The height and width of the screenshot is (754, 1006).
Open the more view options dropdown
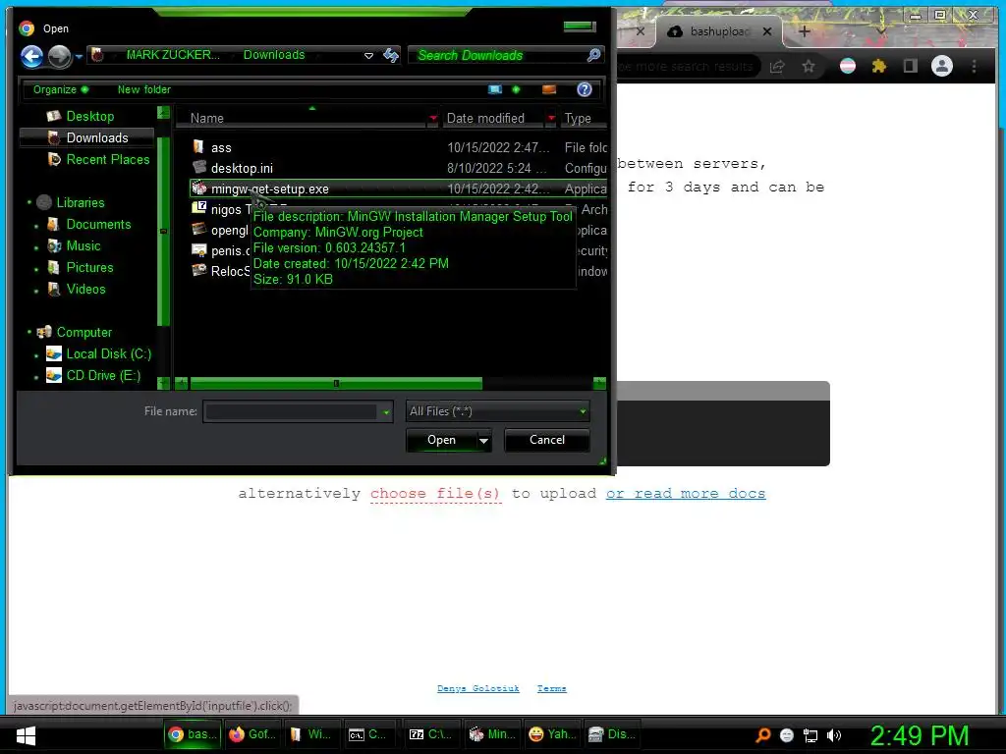(x=516, y=89)
